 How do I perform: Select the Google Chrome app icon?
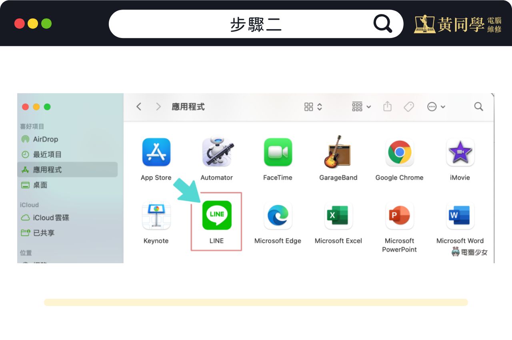(x=399, y=152)
